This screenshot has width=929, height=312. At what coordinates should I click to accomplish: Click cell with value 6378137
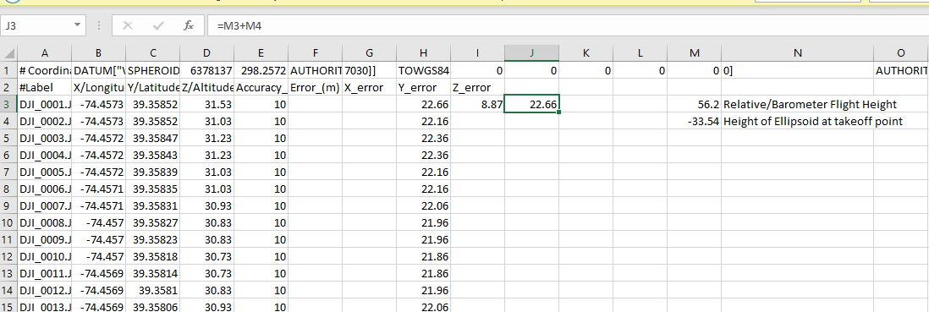[x=206, y=70]
